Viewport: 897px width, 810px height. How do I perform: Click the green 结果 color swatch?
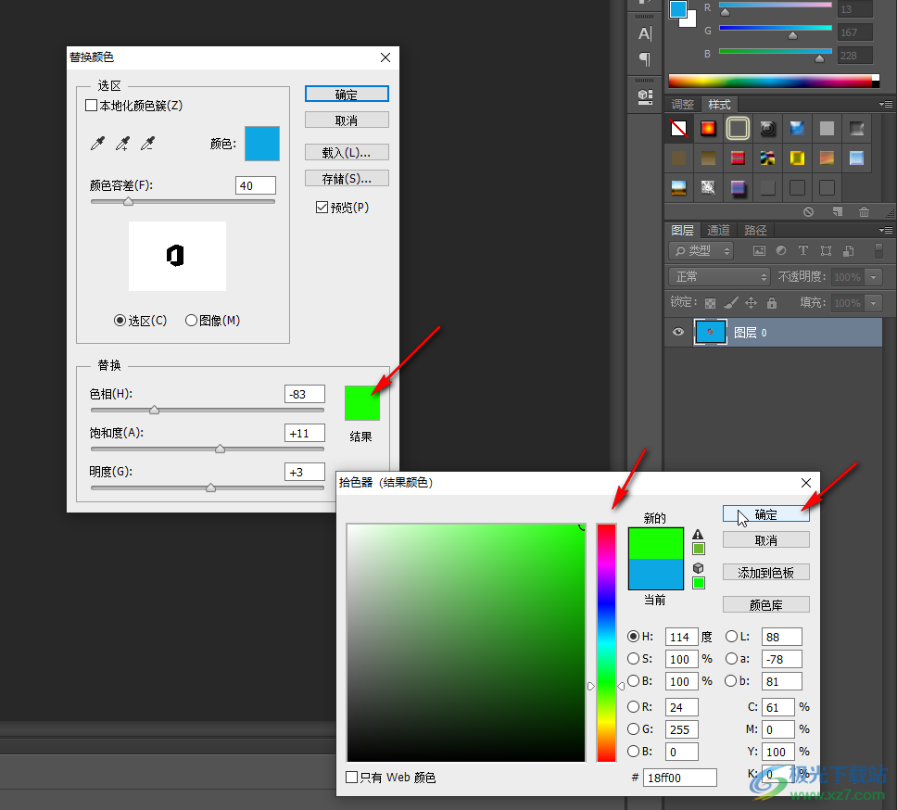click(362, 403)
